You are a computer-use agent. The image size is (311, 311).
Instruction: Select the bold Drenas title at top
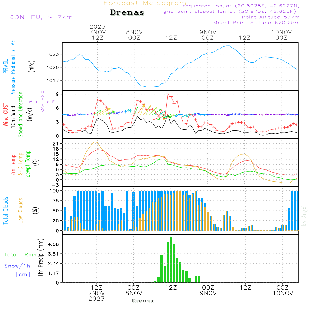(x=127, y=13)
